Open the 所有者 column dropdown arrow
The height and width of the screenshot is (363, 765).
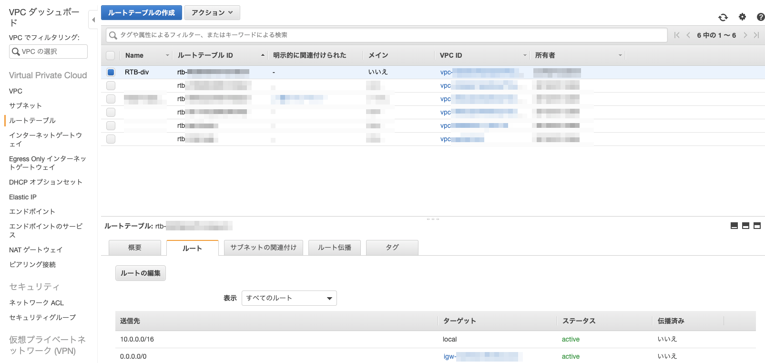[x=620, y=55]
